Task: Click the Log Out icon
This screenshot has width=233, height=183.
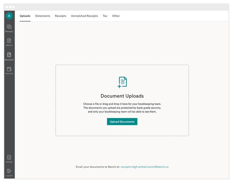Action: [x=9, y=171]
